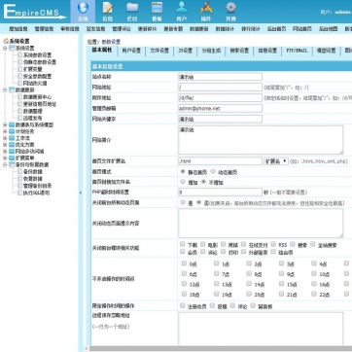Image resolution: width=352 pixels, height=352 pixels.
Task: Click page icon beside 安全参数配置
Action: click(x=20, y=76)
